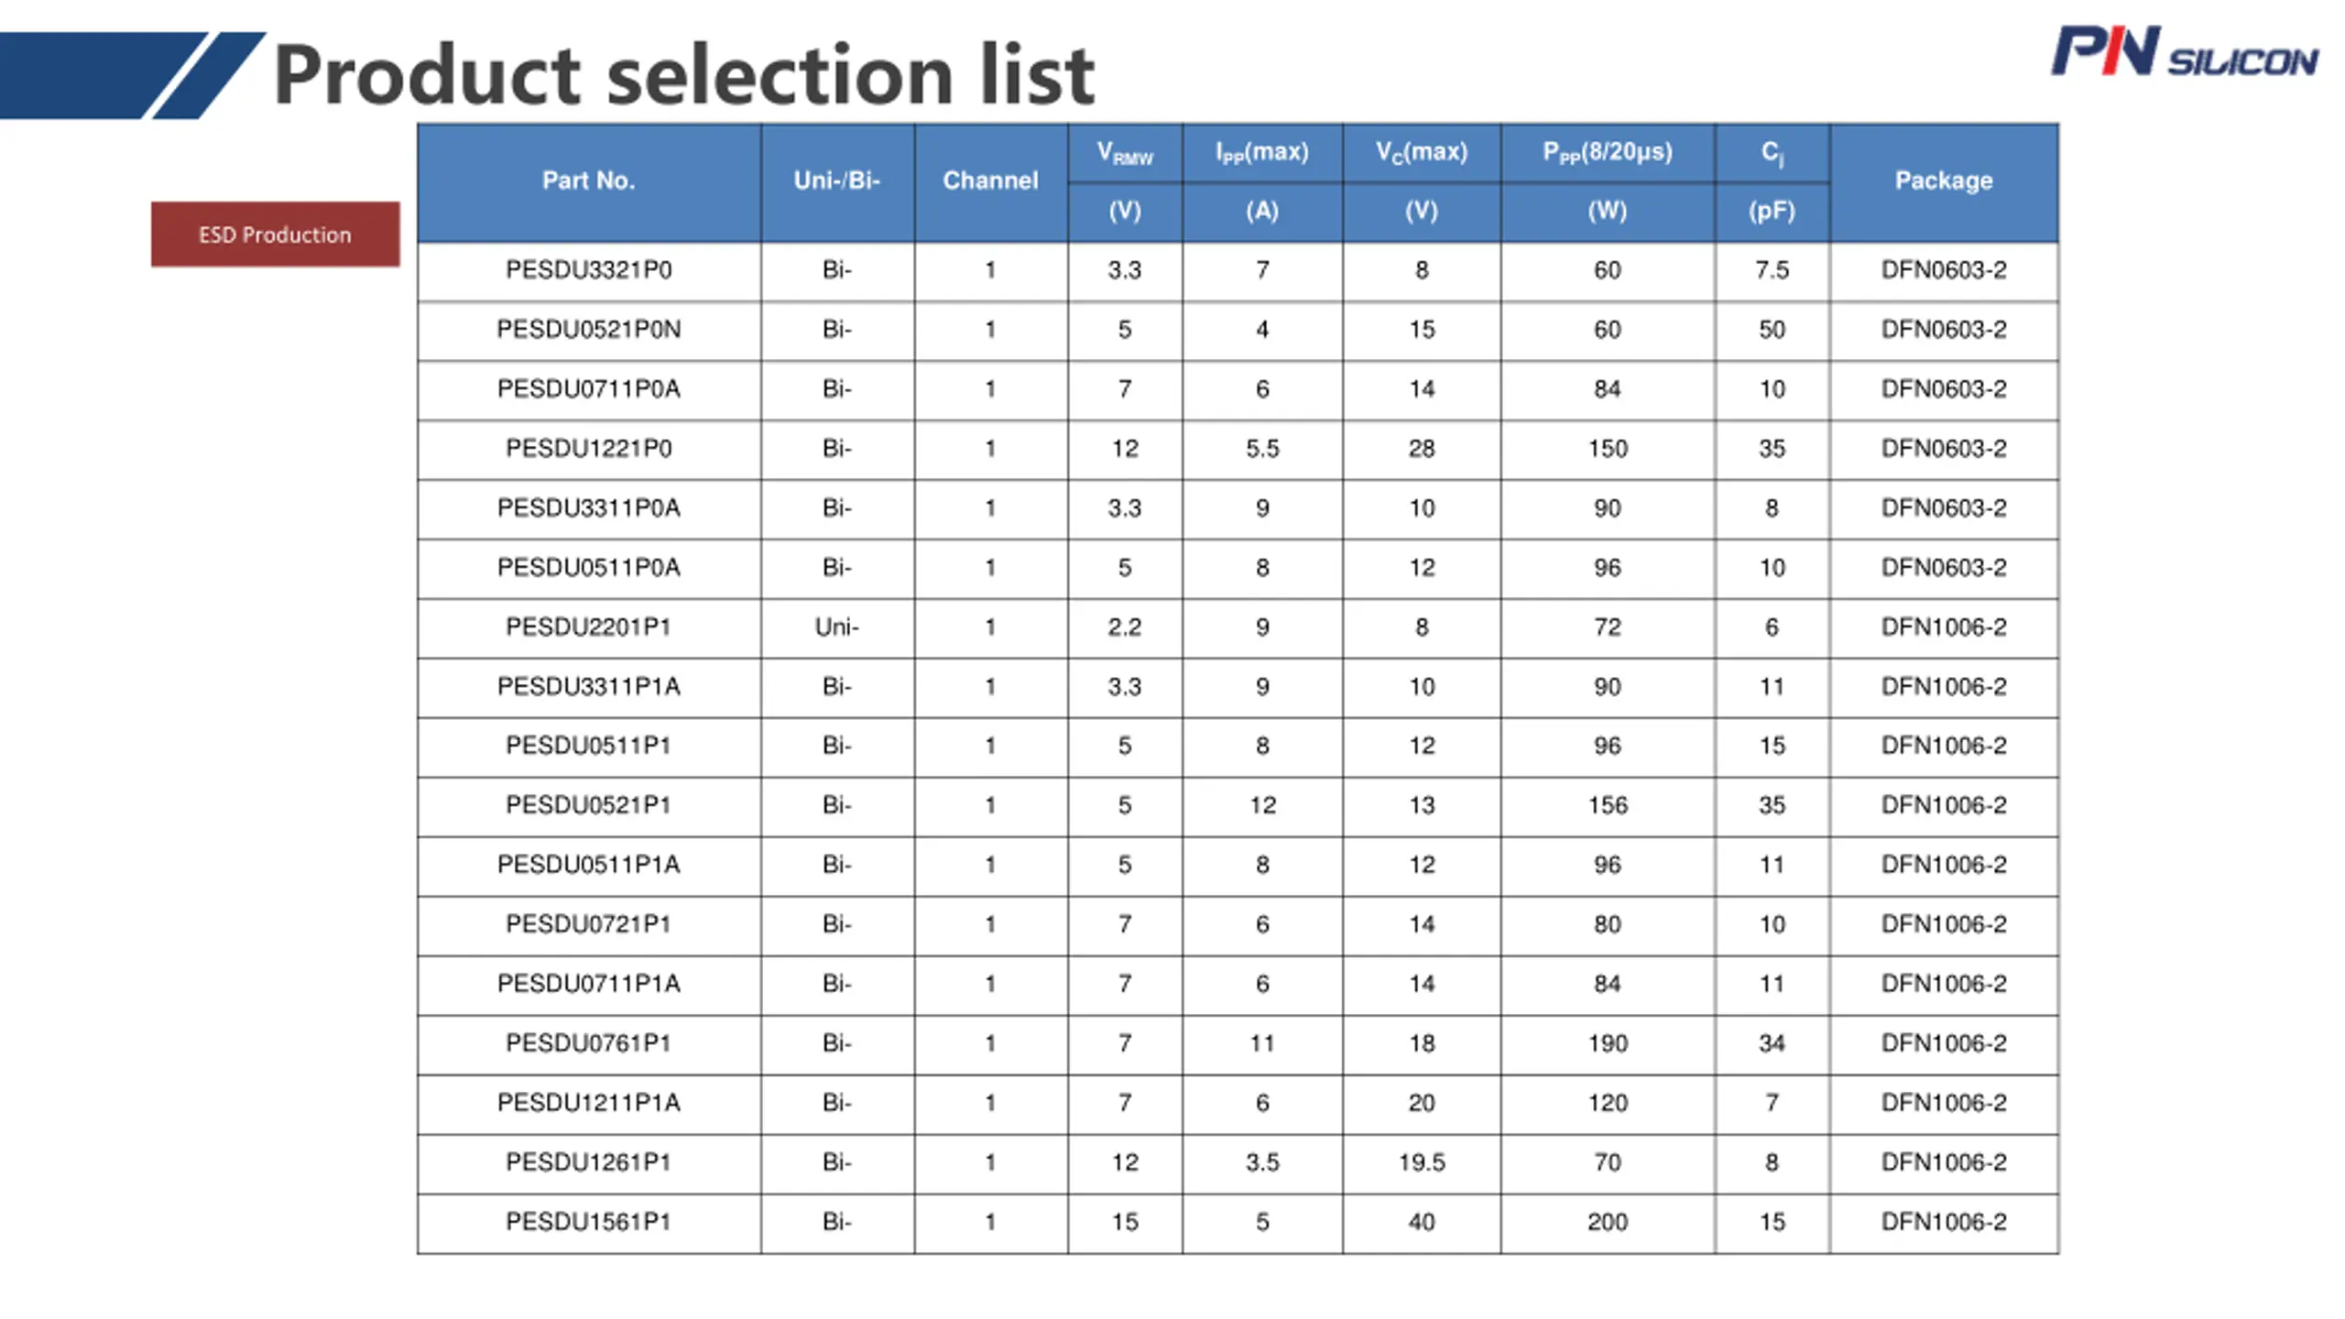Select the 200 watt power value
Screen dimensions: 2345x1319
tap(1608, 1222)
